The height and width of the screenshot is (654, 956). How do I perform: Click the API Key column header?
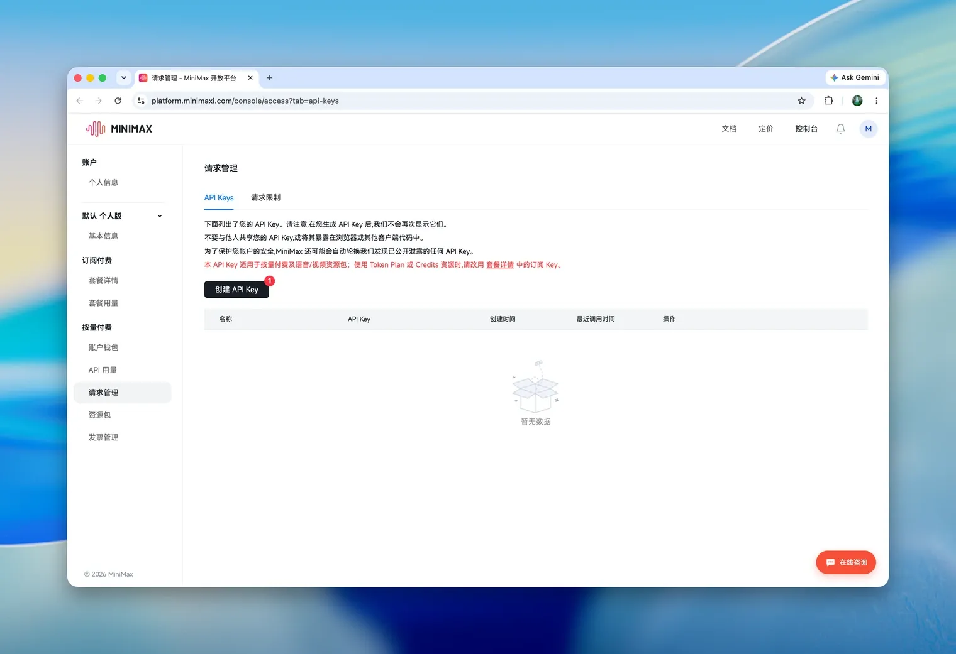click(x=359, y=319)
